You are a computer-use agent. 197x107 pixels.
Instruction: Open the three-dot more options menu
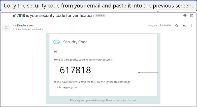coord(192,26)
